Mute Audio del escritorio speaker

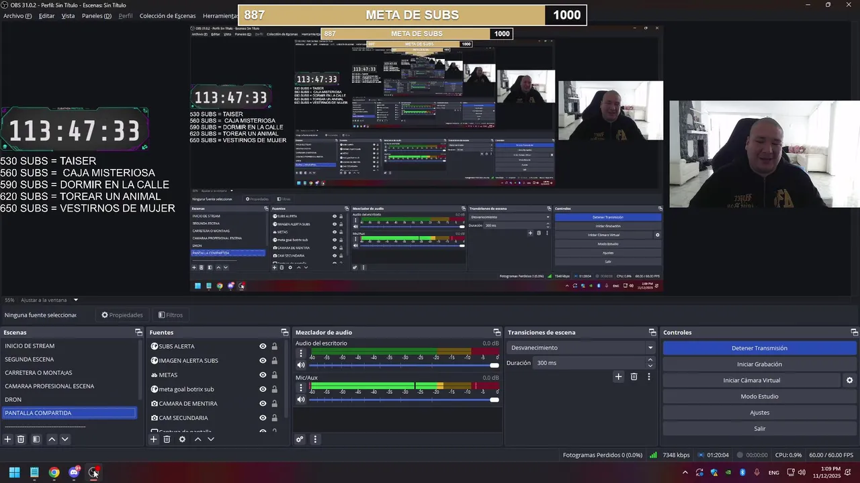pyautogui.click(x=301, y=365)
